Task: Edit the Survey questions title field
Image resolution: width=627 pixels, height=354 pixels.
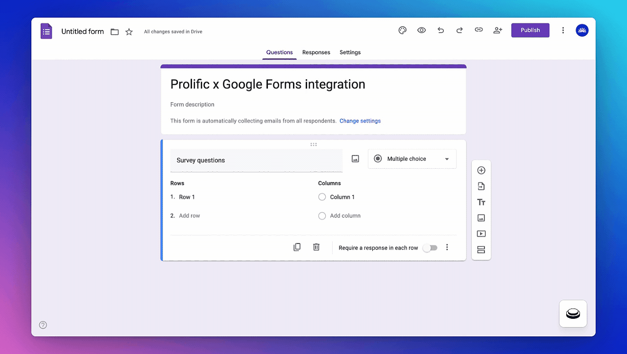Action: click(x=257, y=160)
